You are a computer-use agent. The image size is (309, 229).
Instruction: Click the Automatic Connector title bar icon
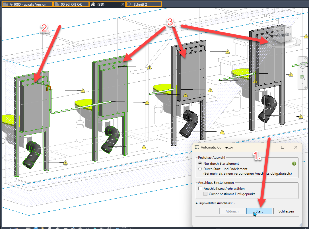[197, 147]
